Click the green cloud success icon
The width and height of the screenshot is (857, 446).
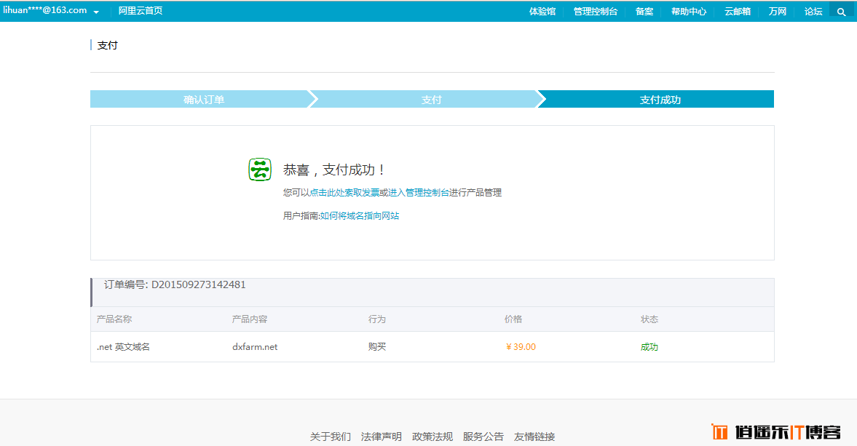tap(260, 170)
